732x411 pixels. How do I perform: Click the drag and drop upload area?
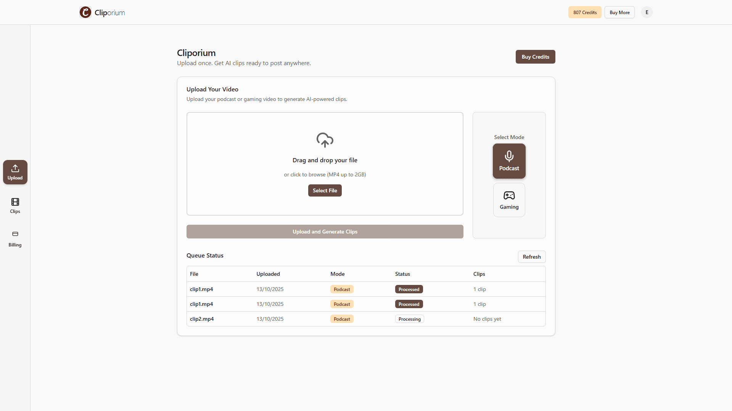[x=325, y=164]
